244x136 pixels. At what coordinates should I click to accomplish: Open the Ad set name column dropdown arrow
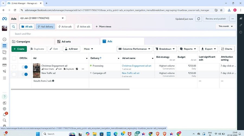[x=152, y=58]
